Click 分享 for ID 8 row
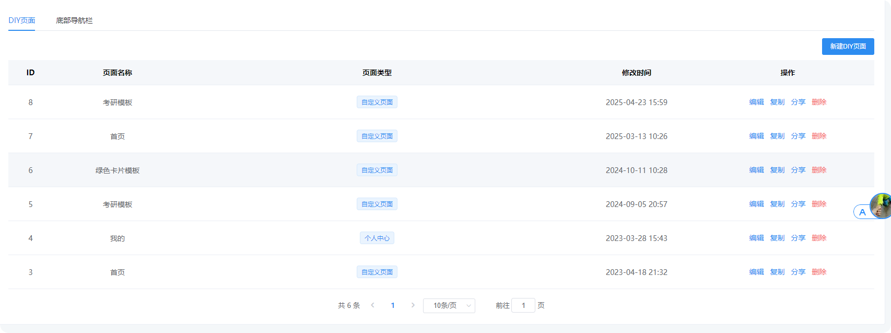 coord(798,102)
